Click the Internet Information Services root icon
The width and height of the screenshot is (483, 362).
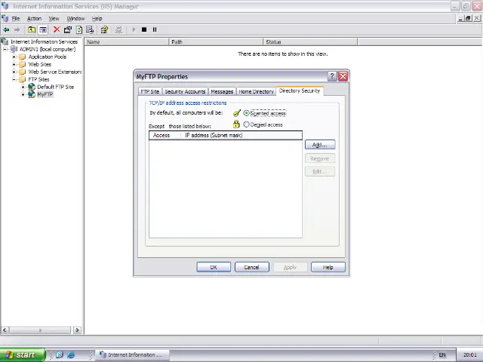(5, 41)
